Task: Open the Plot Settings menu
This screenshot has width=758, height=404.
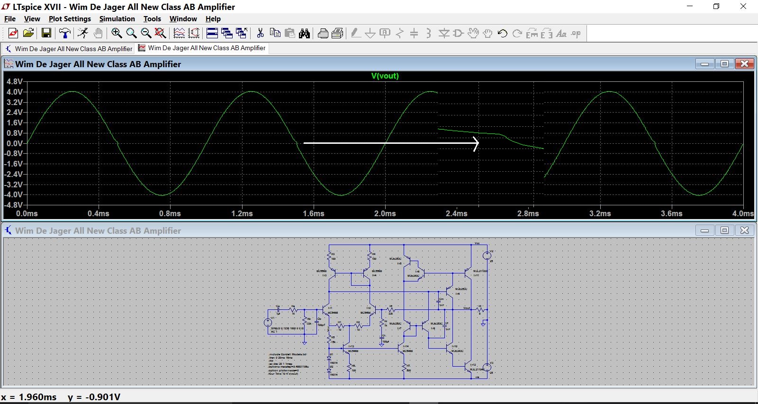Action: 70,19
